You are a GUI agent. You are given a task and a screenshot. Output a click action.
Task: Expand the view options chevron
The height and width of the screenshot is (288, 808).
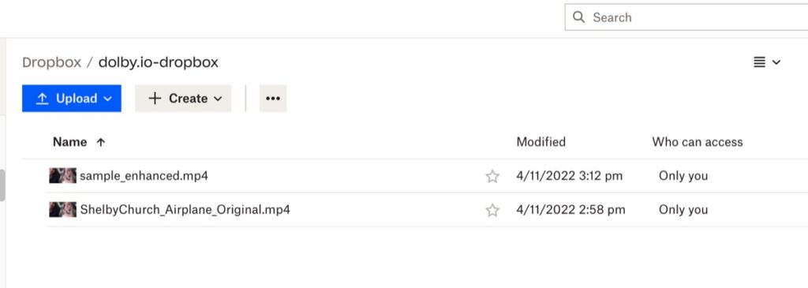[x=776, y=62]
